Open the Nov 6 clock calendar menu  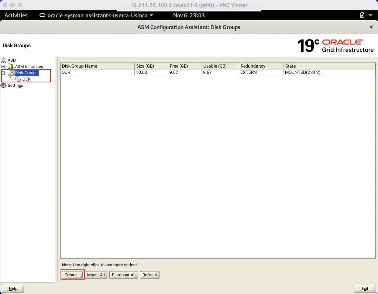188,15
